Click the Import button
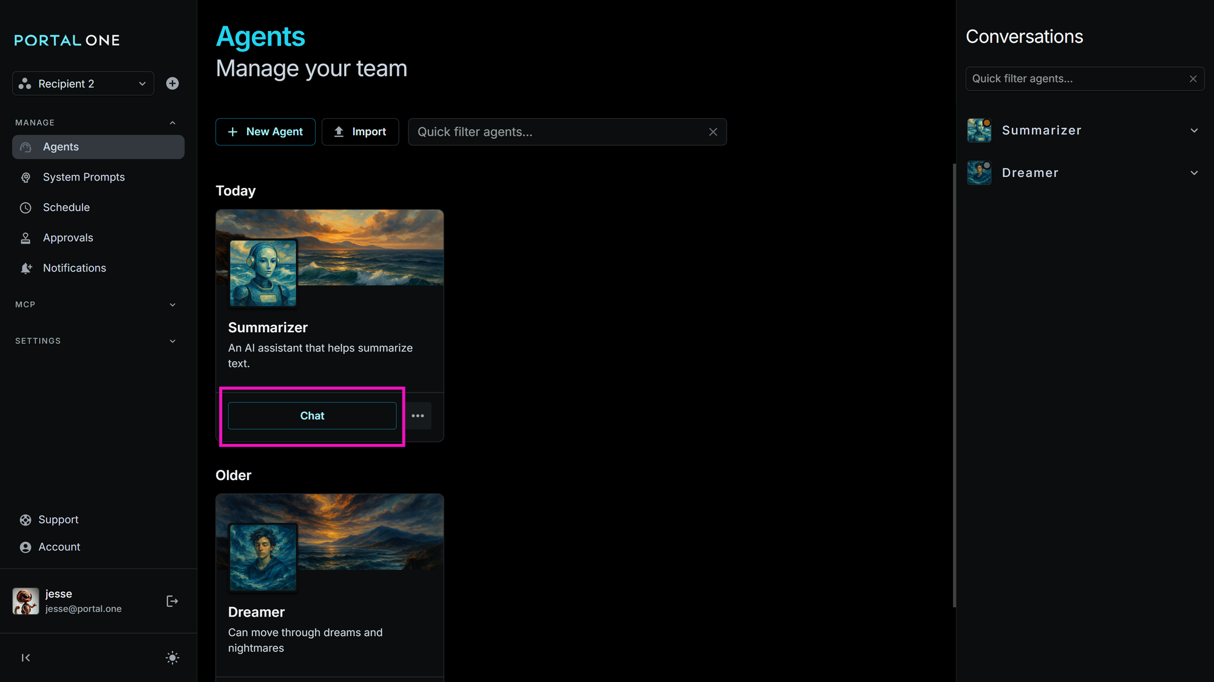 click(360, 132)
